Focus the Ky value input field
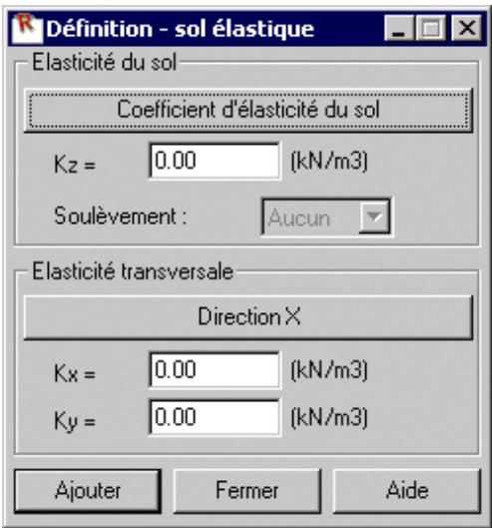This screenshot has height=528, width=492. (x=215, y=417)
